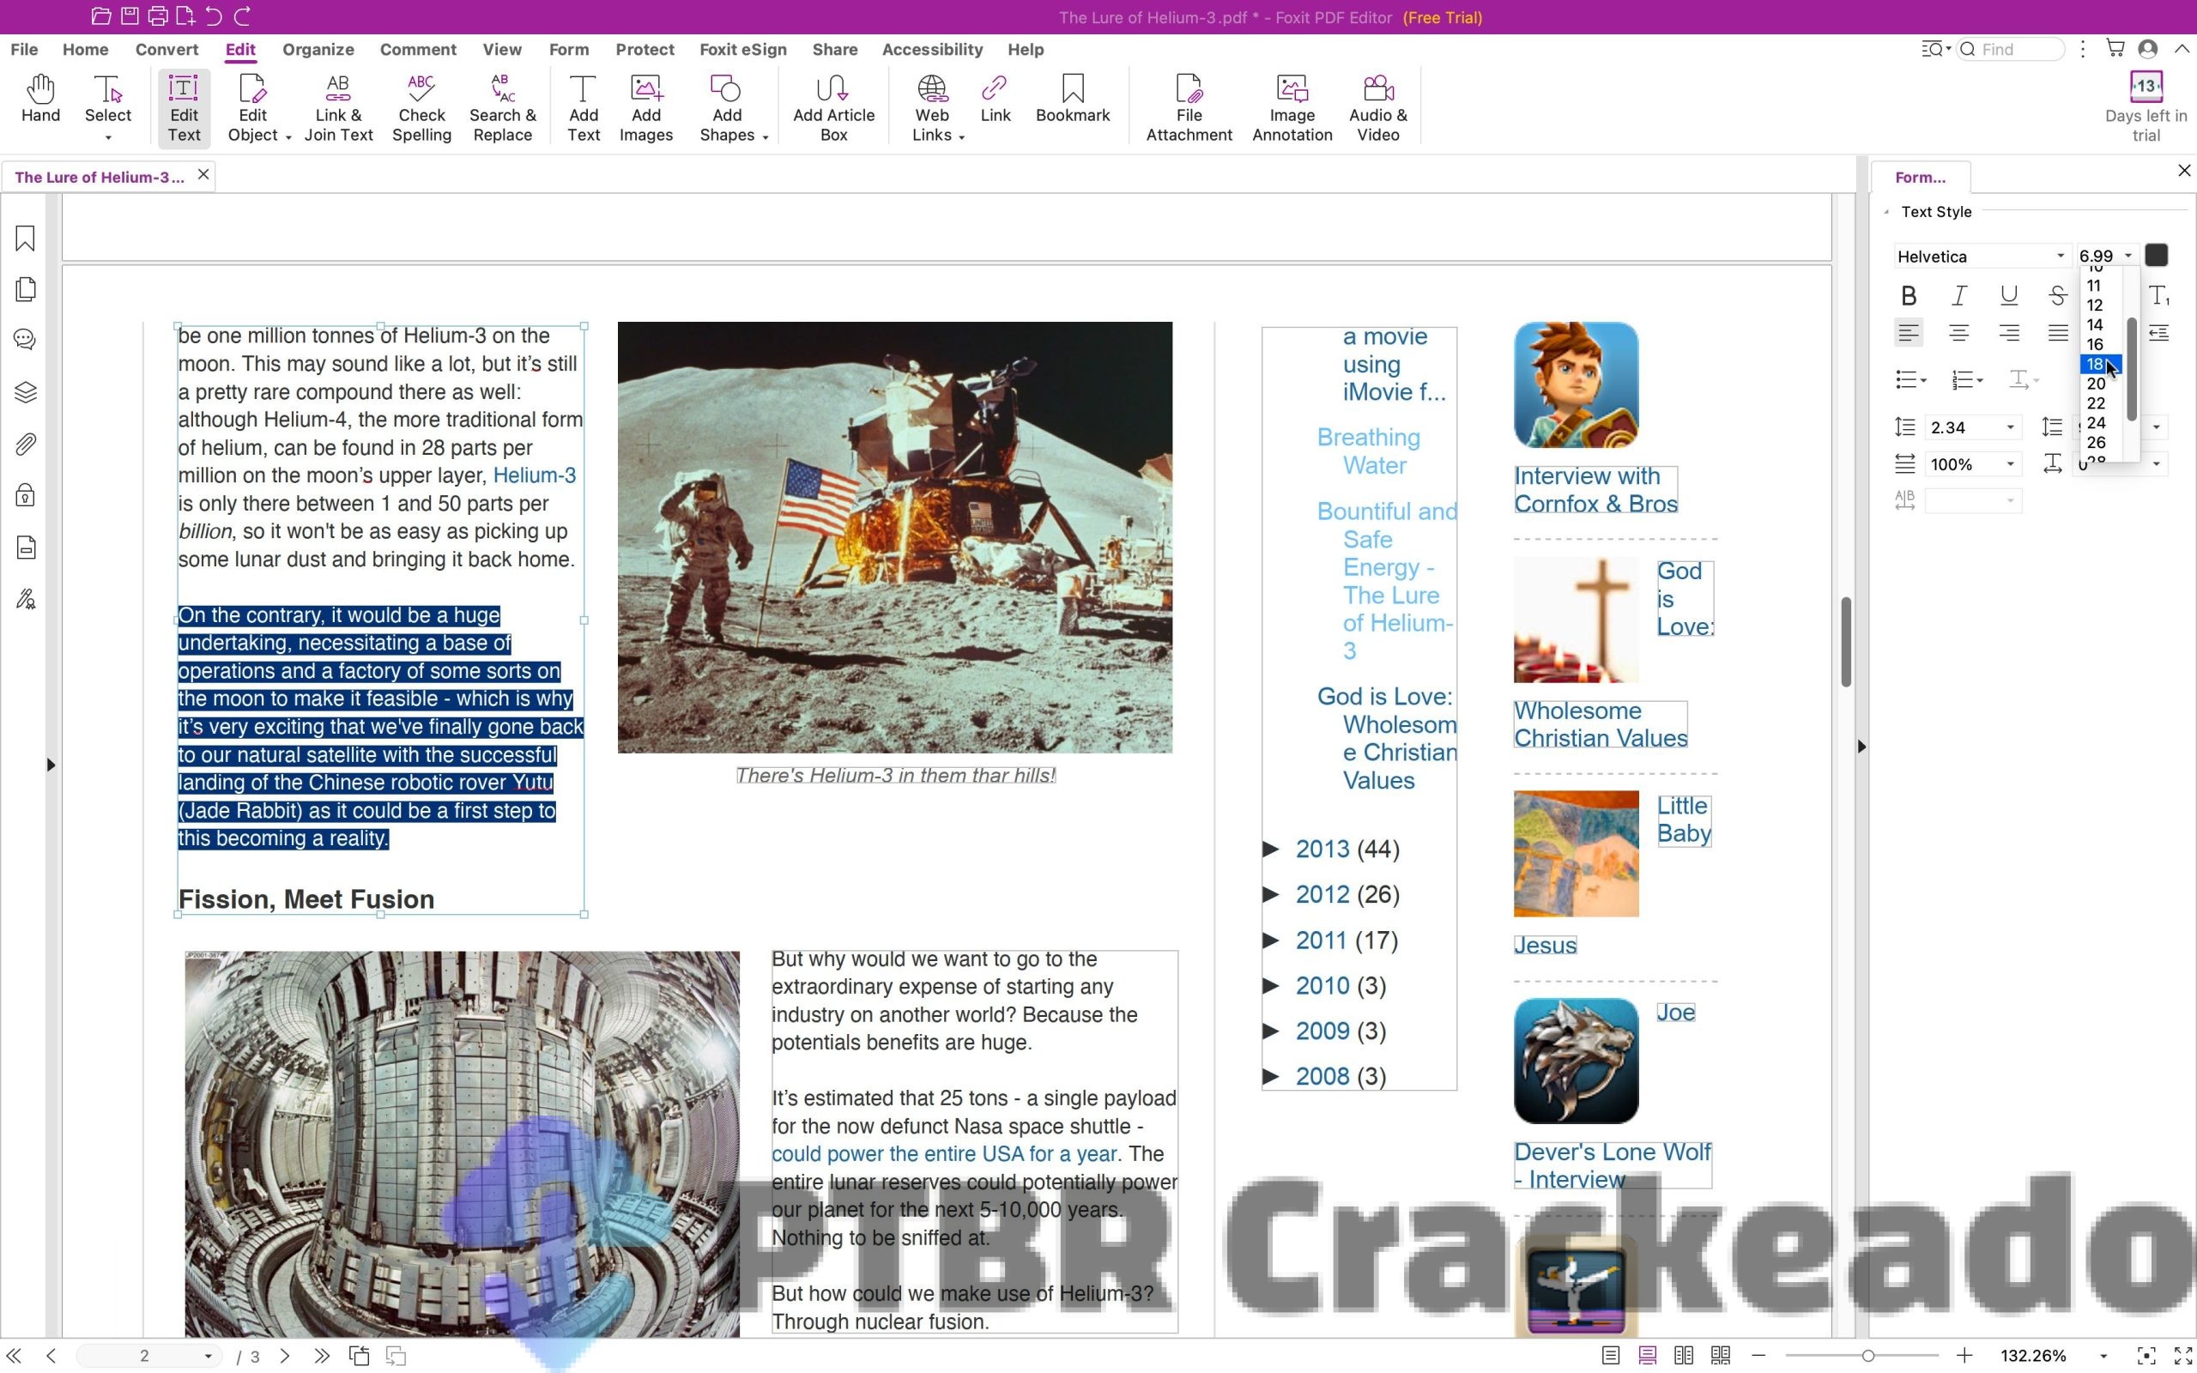This screenshot has height=1373, width=2197.
Task: Insert a Link with Link tool
Action: [995, 100]
